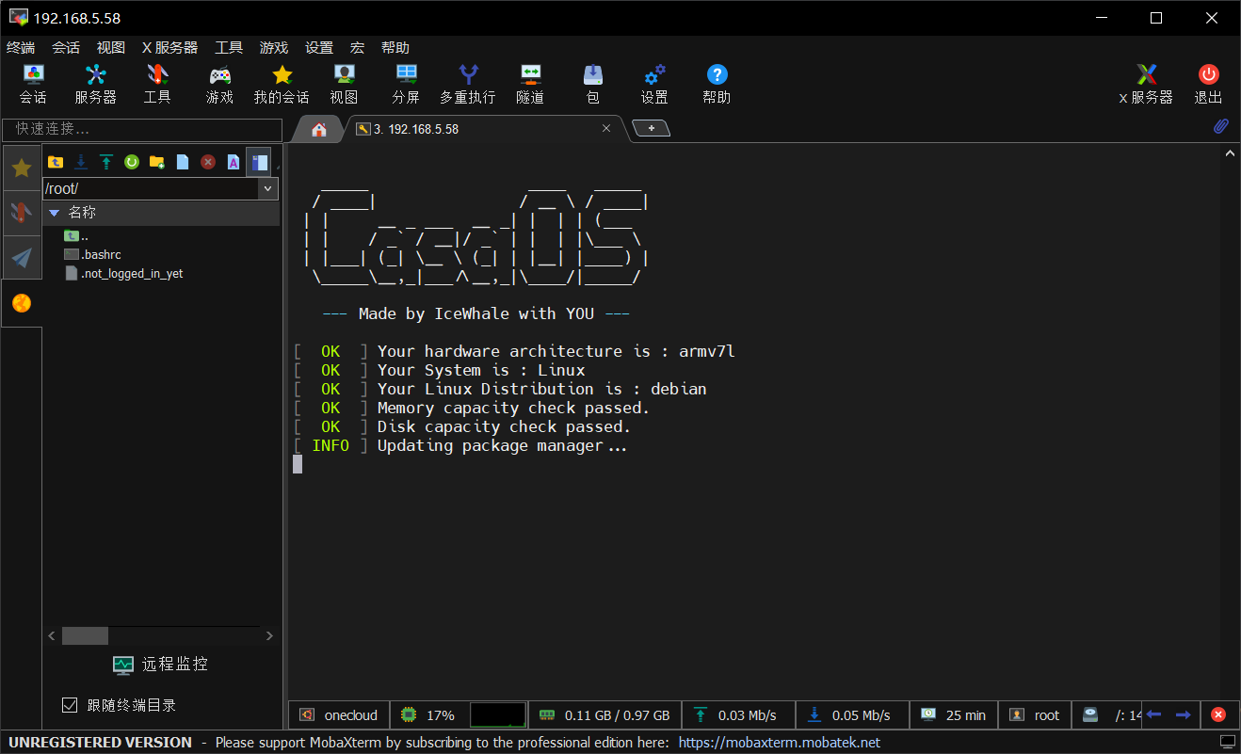Viewport: 1241px width, 754px height.
Task: Expand the /root/ path dropdown arrow
Action: 268,189
